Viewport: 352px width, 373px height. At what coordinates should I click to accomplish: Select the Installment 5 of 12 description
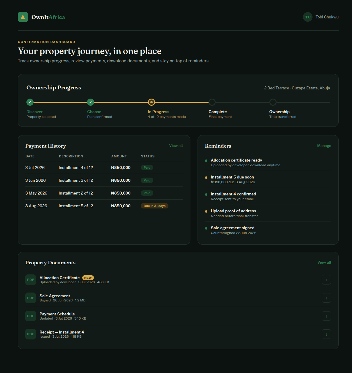[x=76, y=206]
